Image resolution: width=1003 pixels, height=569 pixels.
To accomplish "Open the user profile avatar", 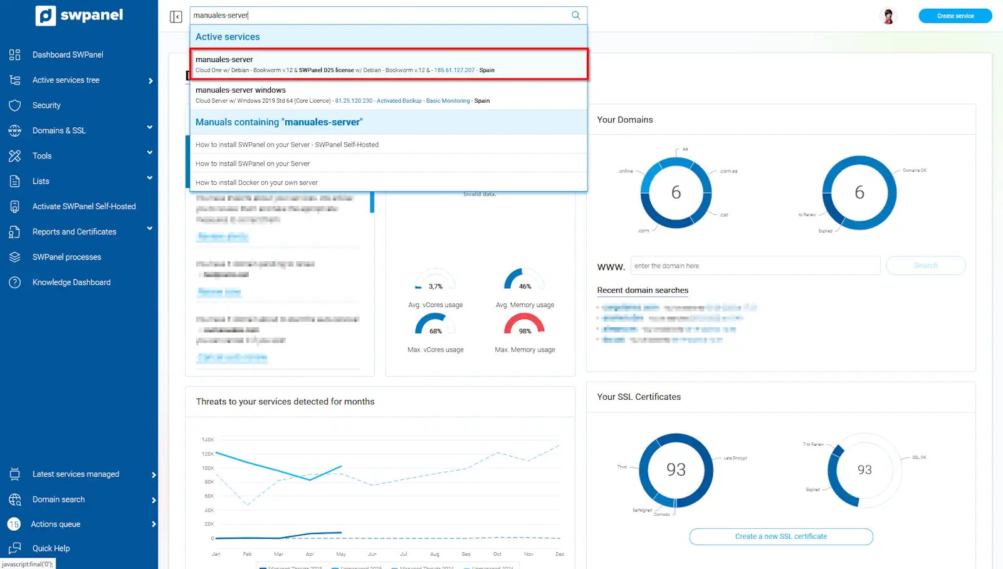I will (888, 16).
